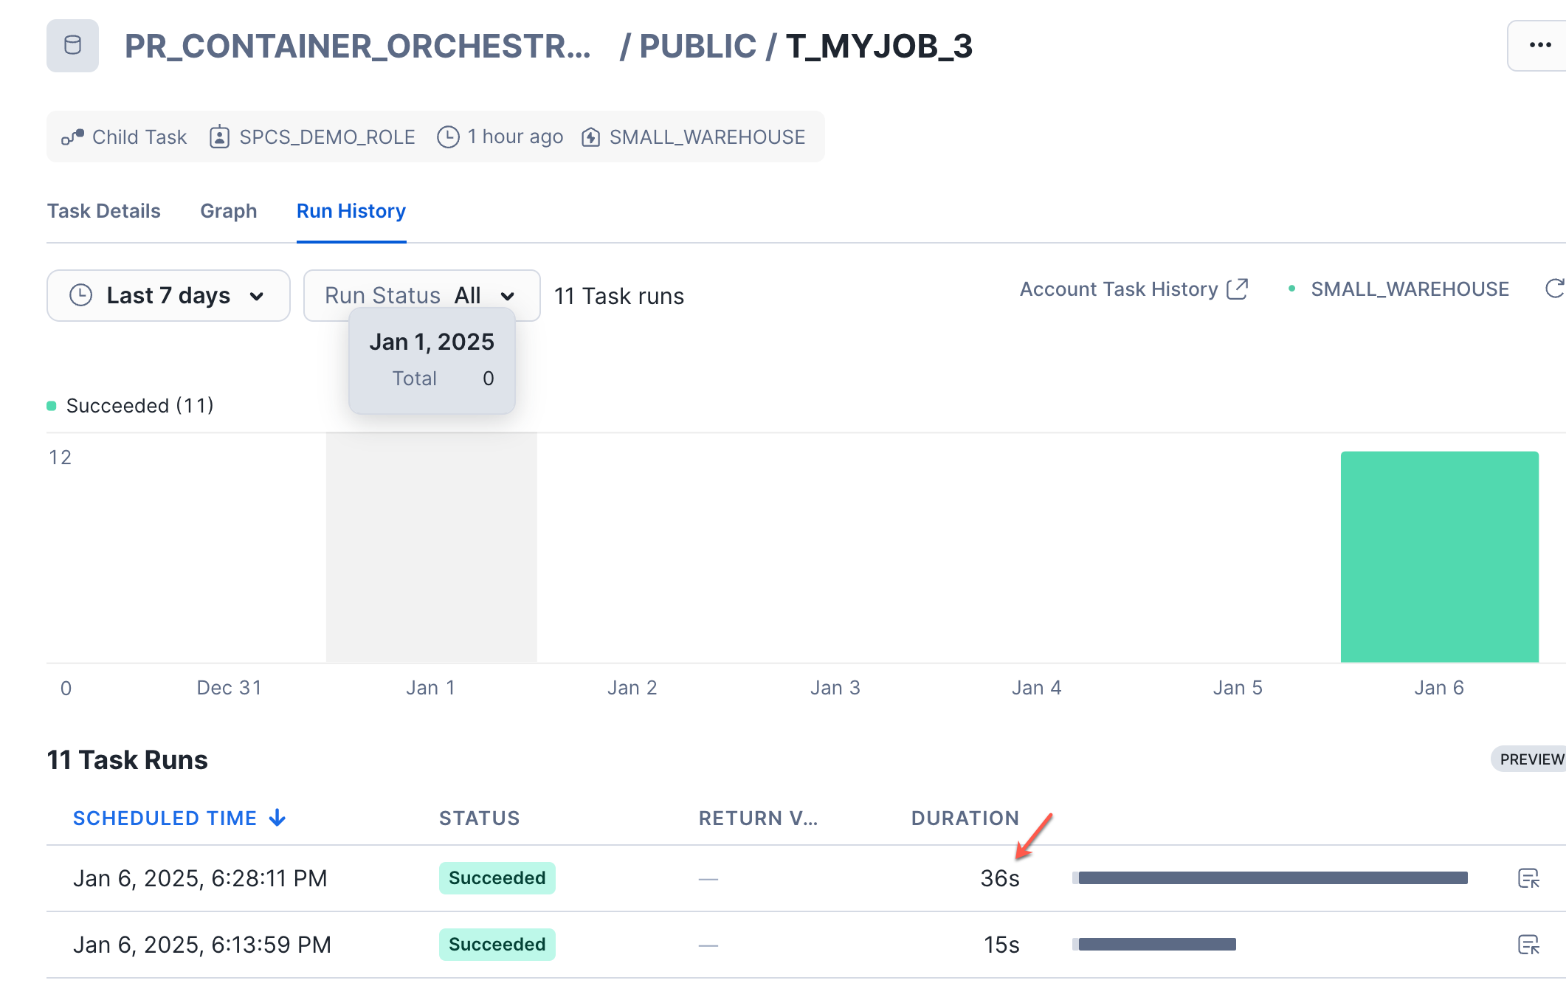Viewport: 1566px width, 983px height.
Task: Open the Account Task History link
Action: (1119, 289)
